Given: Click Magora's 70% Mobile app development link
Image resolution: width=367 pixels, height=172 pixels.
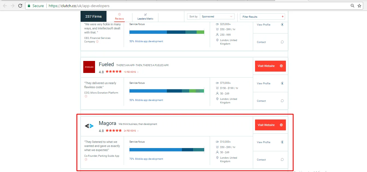Looking at the screenshot, I should (146, 159).
